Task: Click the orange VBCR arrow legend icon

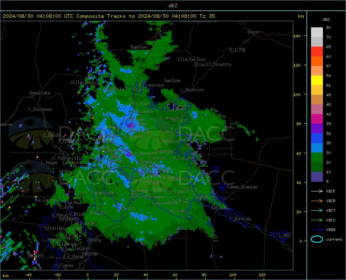Action: click(317, 201)
